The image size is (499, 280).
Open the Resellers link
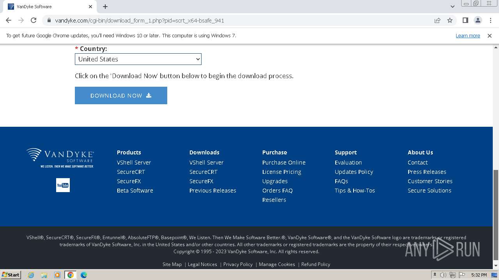point(274,200)
